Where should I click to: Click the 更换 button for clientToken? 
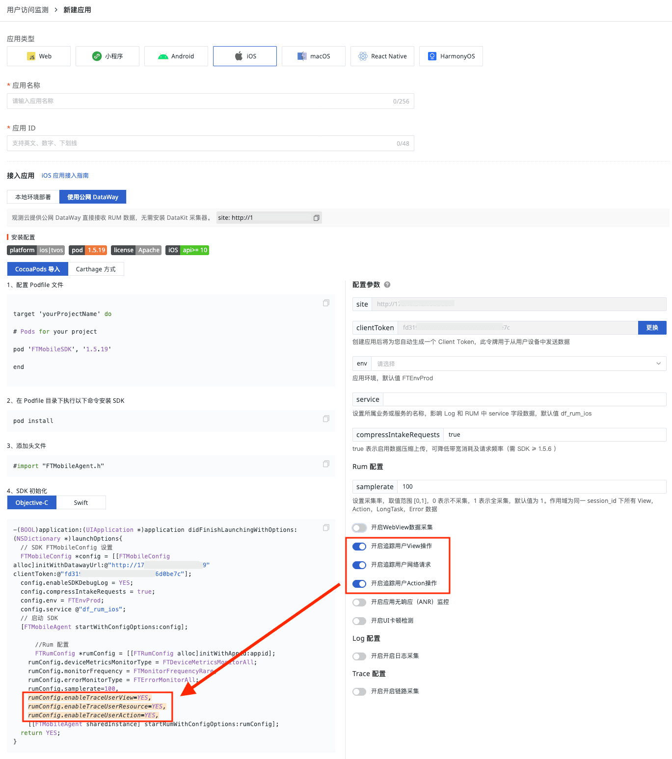[652, 328]
